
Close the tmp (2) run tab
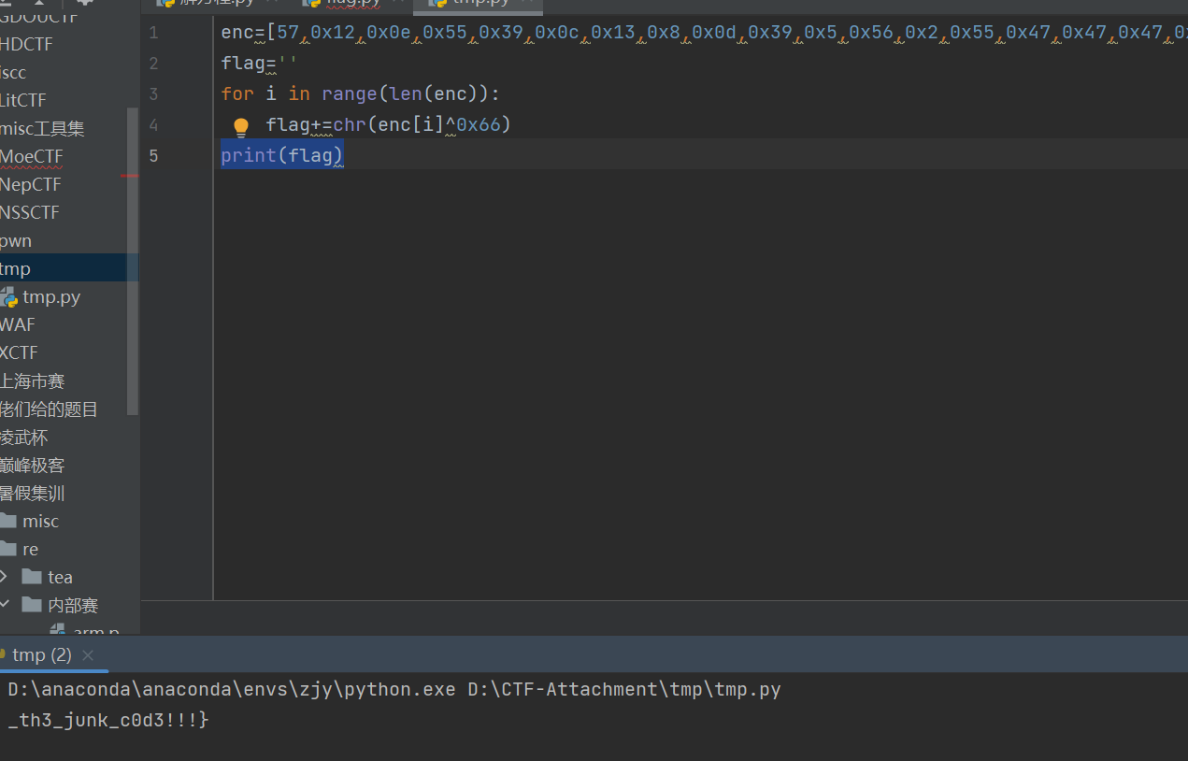(88, 655)
